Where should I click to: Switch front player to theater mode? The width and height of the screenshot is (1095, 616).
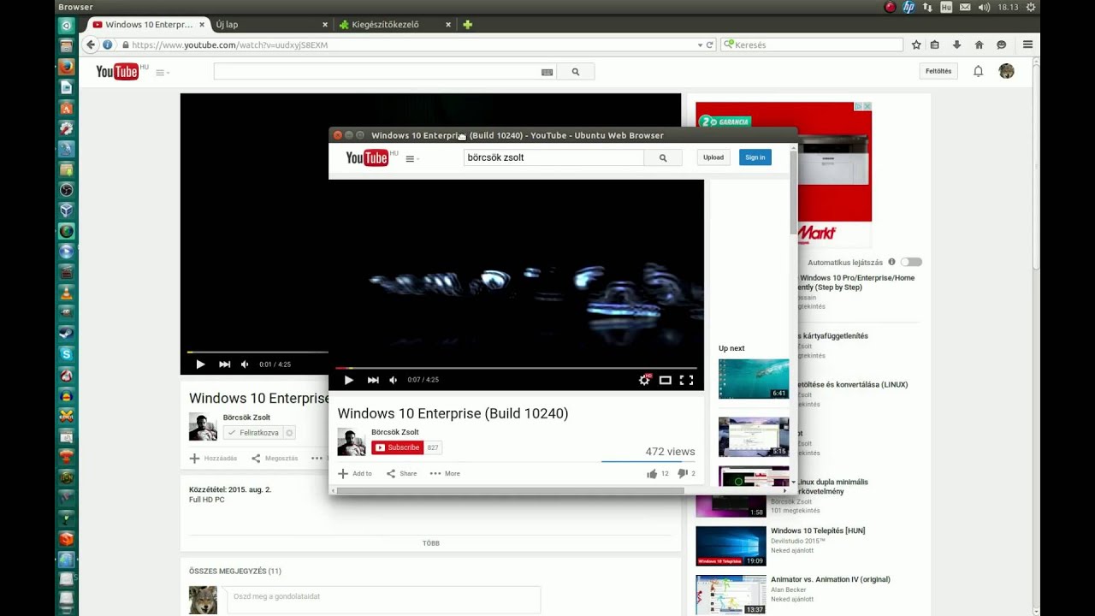click(666, 380)
